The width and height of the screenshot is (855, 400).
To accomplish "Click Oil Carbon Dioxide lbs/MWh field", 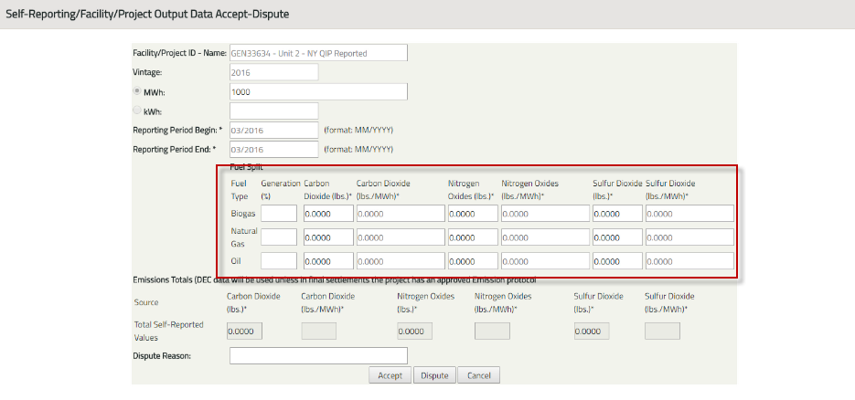I will tap(400, 261).
